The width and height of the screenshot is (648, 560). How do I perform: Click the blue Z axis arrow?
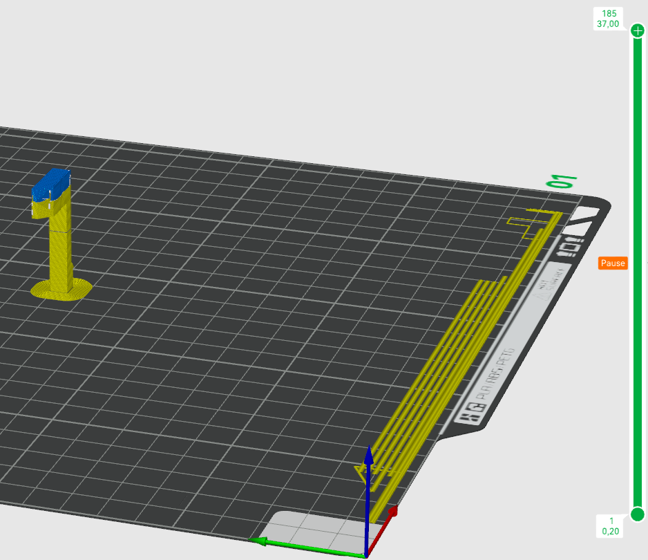368,501
